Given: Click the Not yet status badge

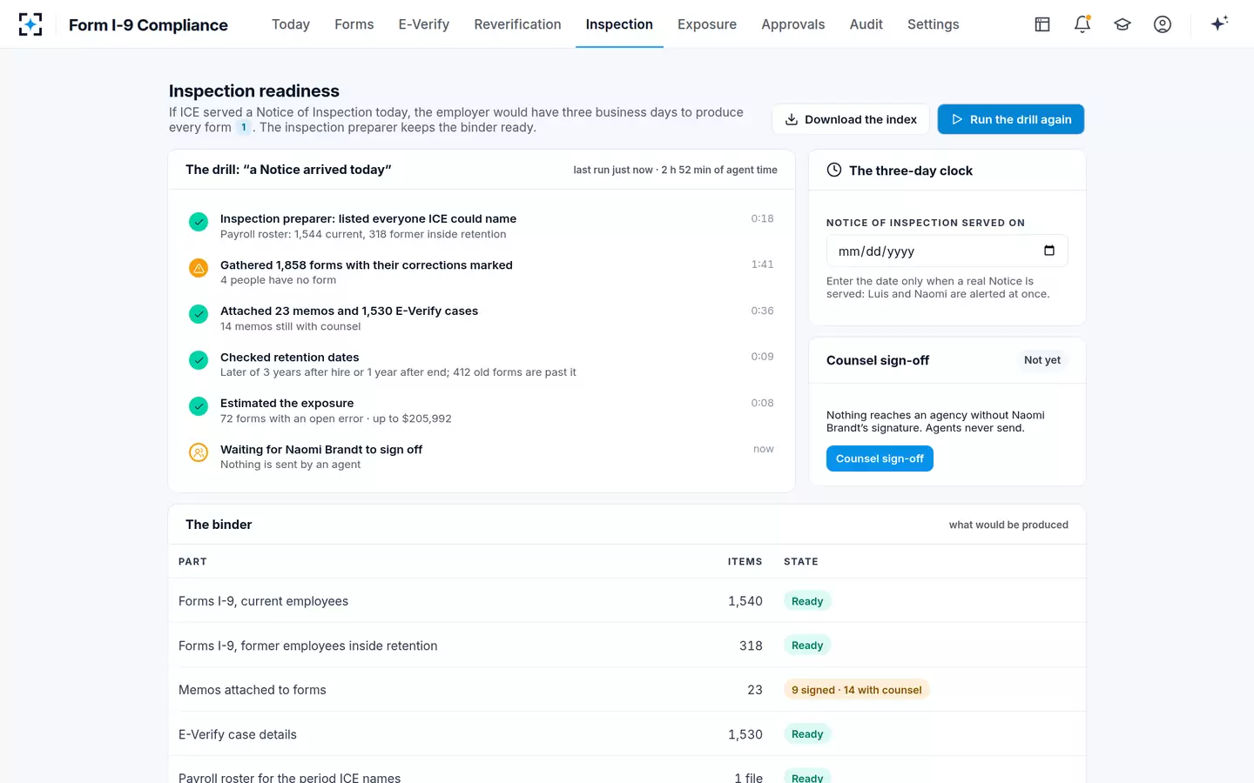Looking at the screenshot, I should [1042, 360].
